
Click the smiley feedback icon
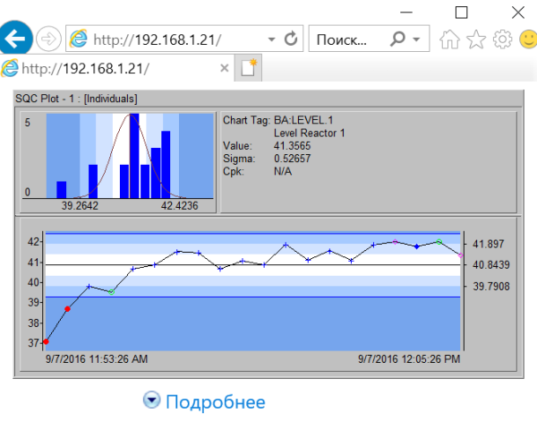525,39
